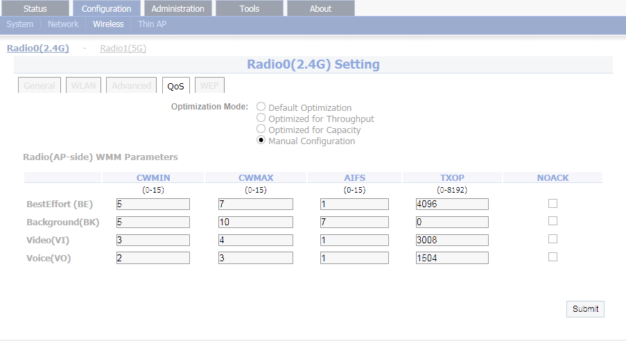Open the Tools tab

point(249,8)
